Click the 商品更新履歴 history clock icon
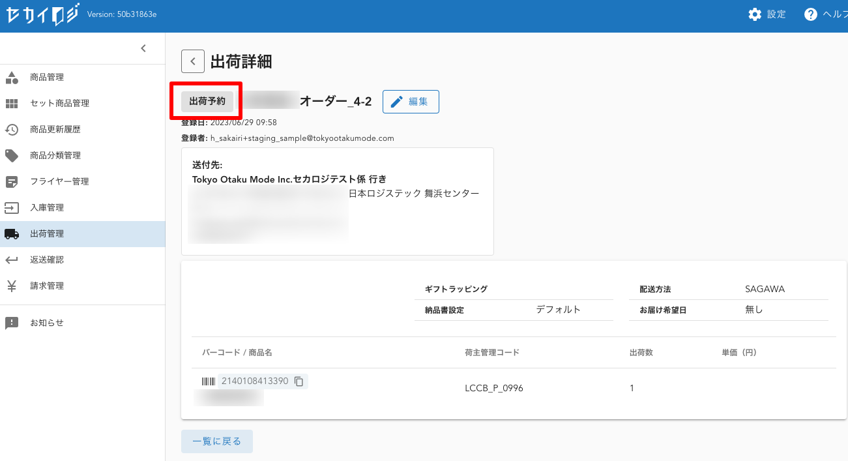Viewport: 848px width, 461px height. [12, 130]
